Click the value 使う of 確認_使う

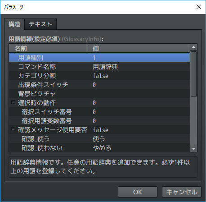click(x=99, y=139)
